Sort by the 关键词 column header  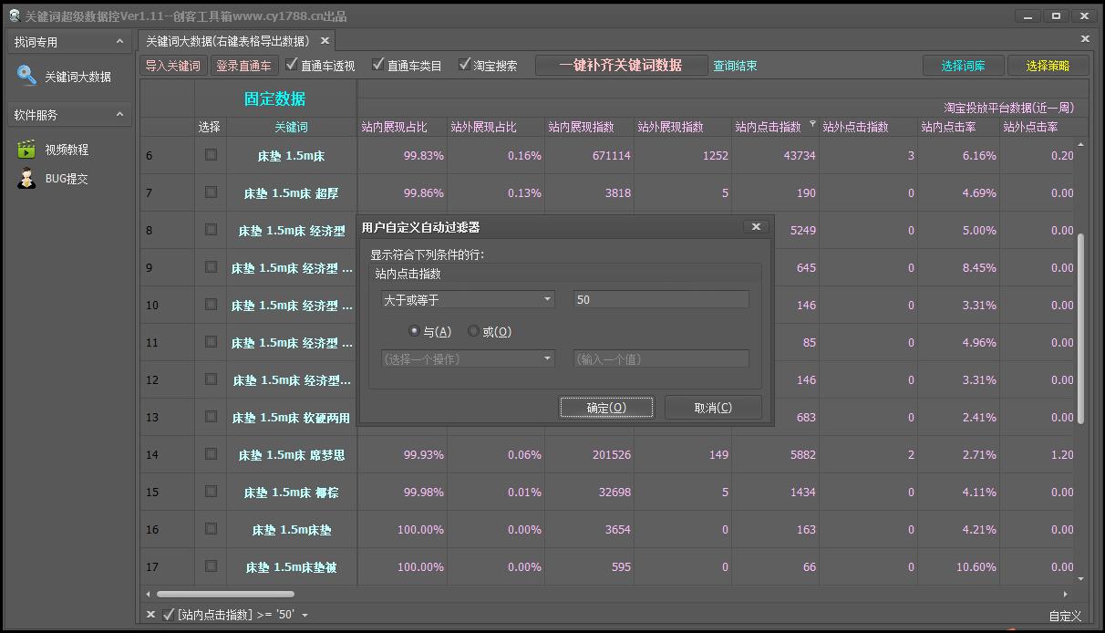coord(291,127)
